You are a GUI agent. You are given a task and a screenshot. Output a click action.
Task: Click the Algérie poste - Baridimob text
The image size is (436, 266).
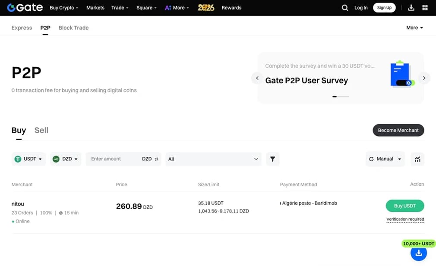[310, 203]
